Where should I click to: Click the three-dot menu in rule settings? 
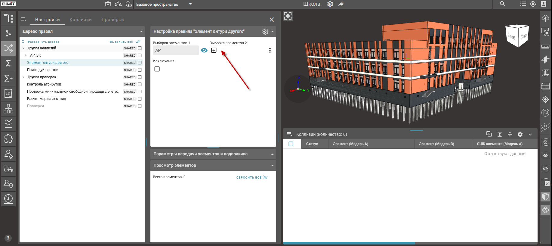(270, 50)
